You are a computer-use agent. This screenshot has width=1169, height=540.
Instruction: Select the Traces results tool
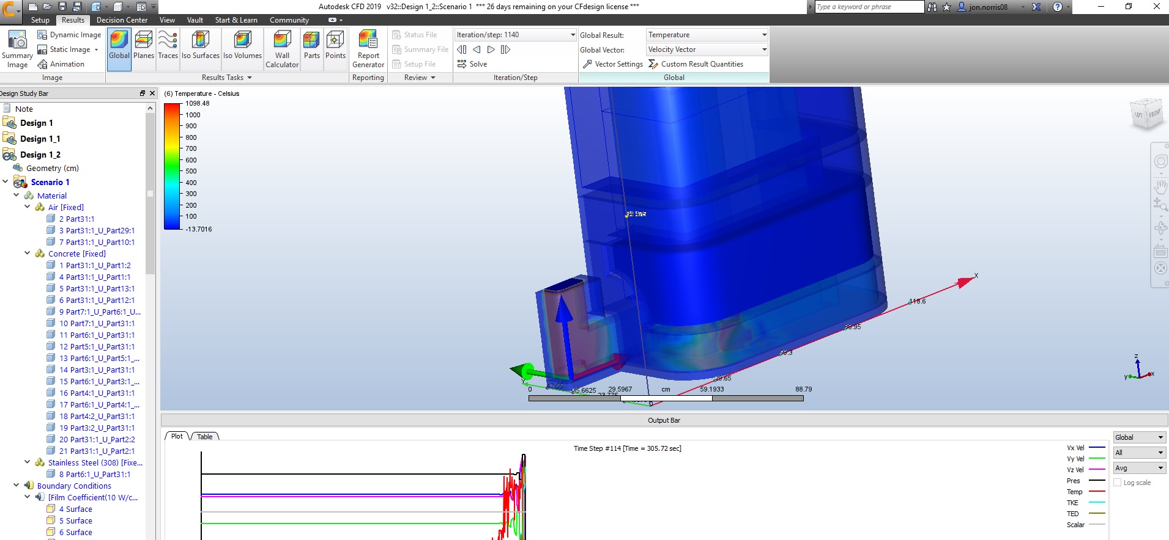point(168,49)
